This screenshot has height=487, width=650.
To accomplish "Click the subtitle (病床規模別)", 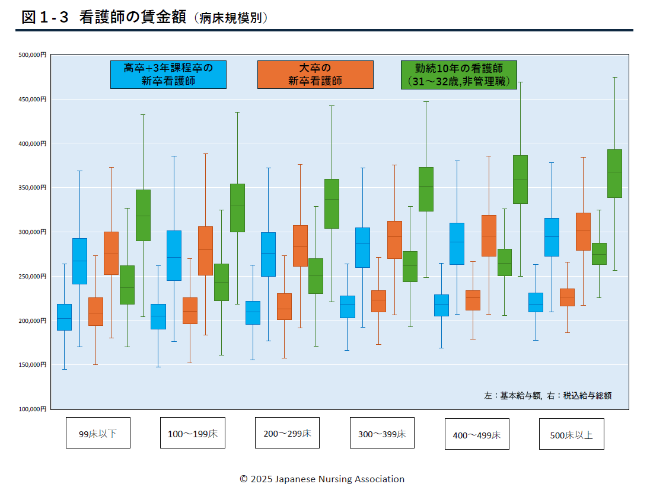I will pos(230,19).
